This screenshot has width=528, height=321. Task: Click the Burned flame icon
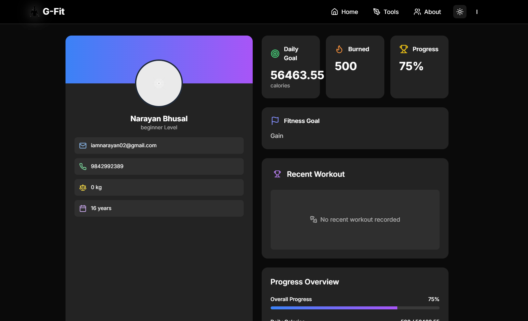pos(339,49)
